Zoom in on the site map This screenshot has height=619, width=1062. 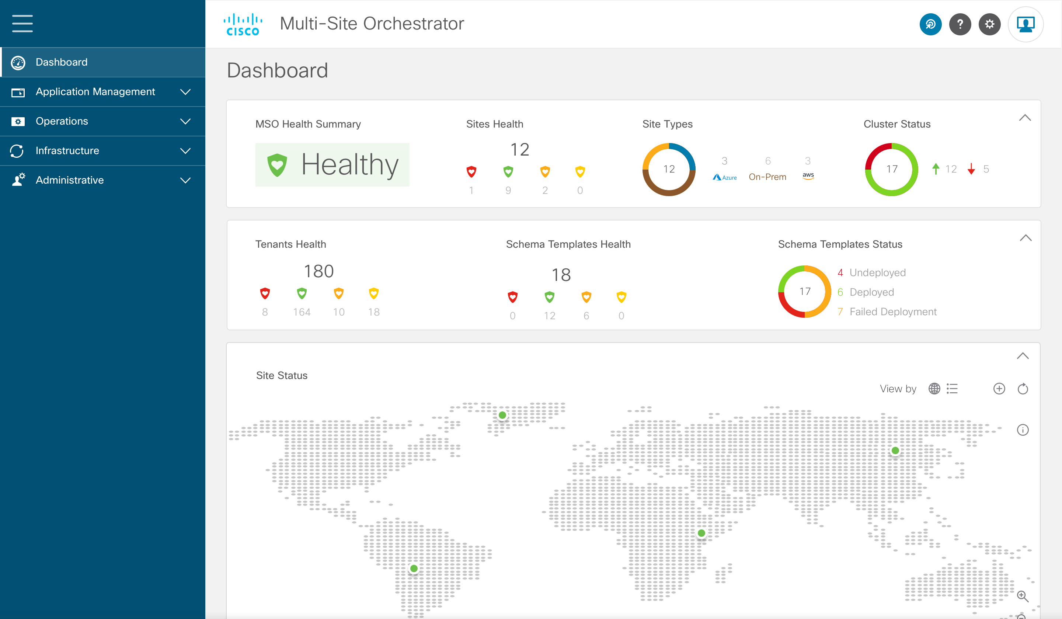(x=1023, y=596)
